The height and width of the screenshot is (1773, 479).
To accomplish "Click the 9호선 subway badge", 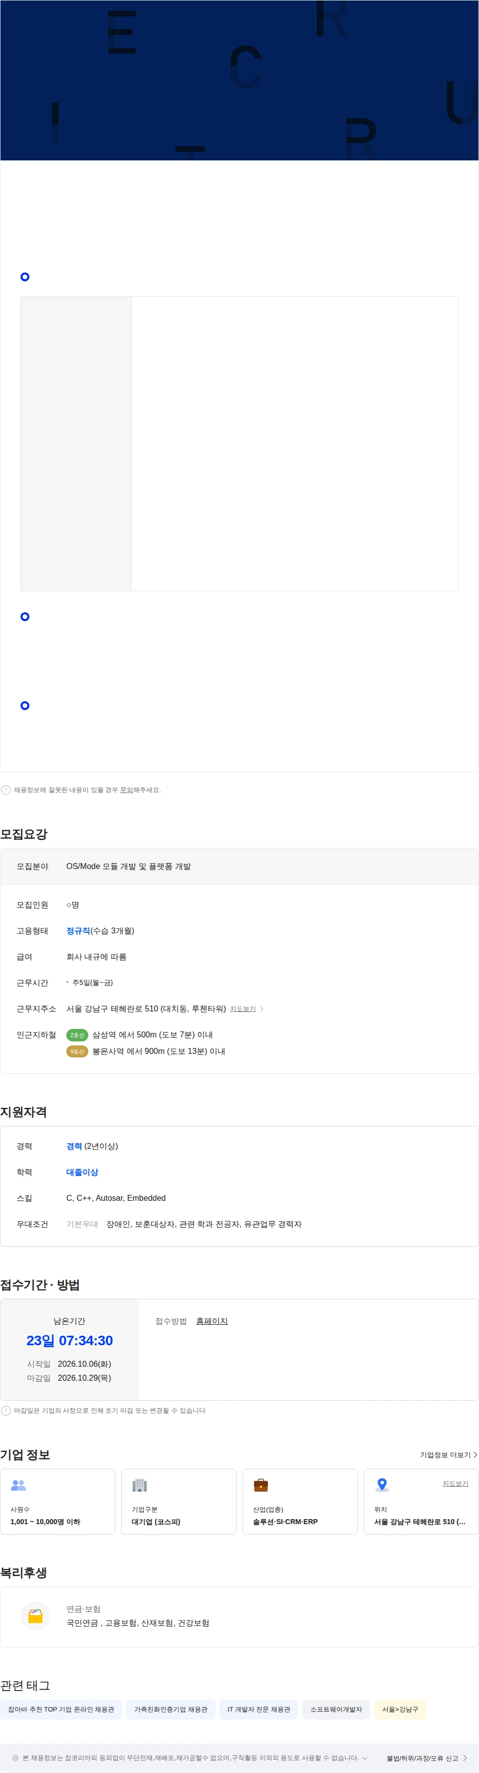I will [x=77, y=1052].
